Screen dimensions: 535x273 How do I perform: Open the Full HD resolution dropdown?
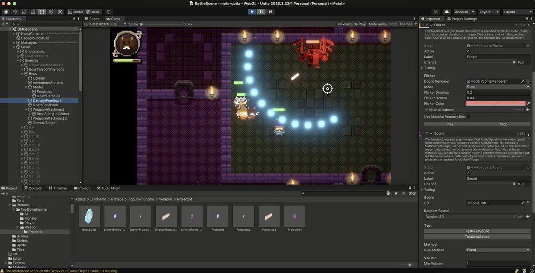pos(104,24)
